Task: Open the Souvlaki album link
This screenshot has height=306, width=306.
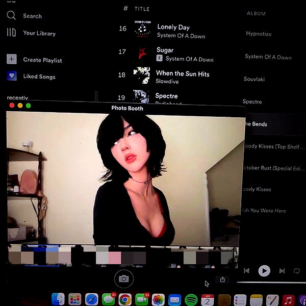Action: pos(254,79)
